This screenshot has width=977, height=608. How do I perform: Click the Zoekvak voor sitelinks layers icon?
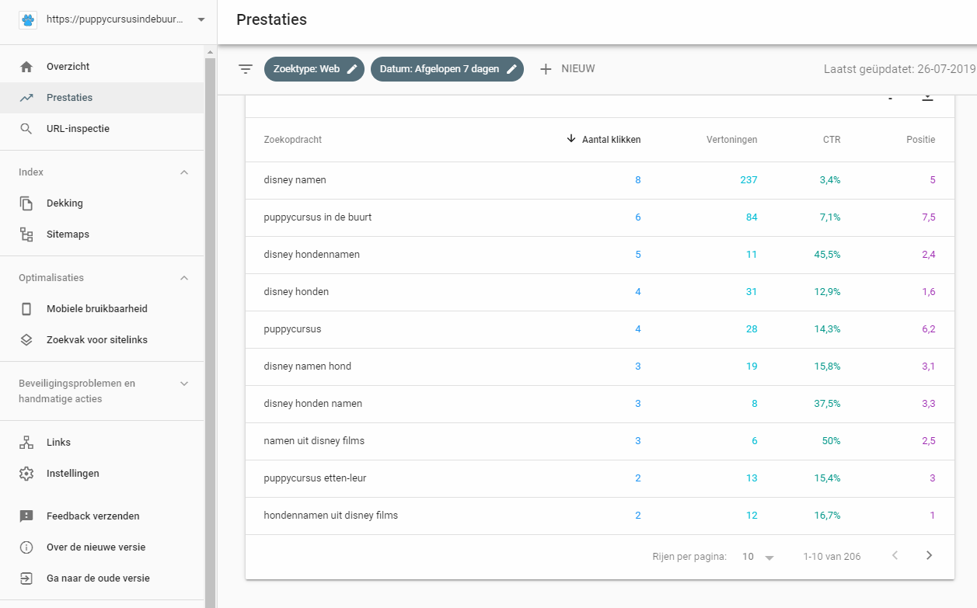(26, 340)
